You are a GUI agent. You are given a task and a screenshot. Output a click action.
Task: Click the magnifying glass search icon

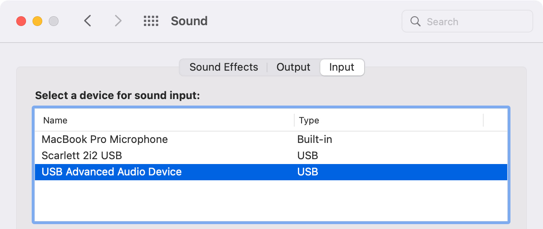coord(415,21)
